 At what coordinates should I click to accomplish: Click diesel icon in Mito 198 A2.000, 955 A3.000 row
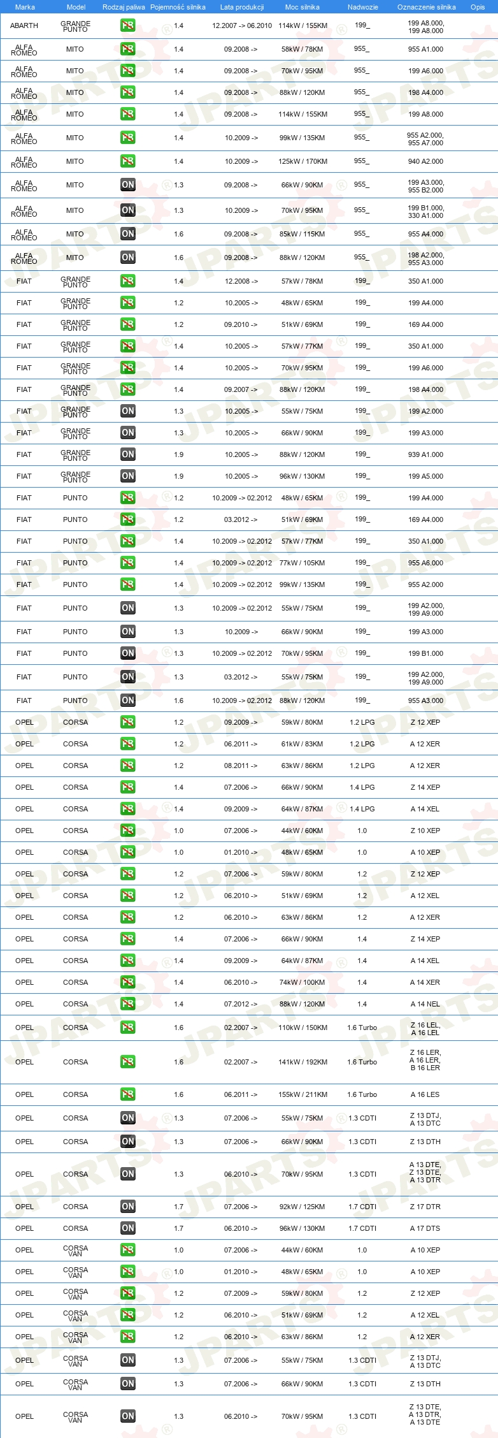tap(128, 258)
